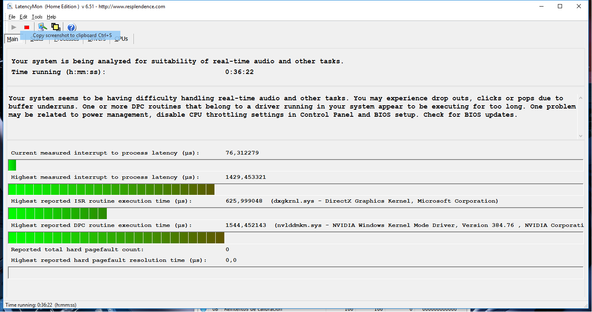Click the 'Highest reported hard pagefault resolution time' label
This screenshot has width=592, height=312.
[109, 260]
